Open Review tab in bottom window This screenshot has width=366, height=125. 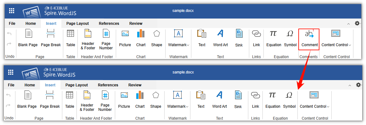(135, 85)
